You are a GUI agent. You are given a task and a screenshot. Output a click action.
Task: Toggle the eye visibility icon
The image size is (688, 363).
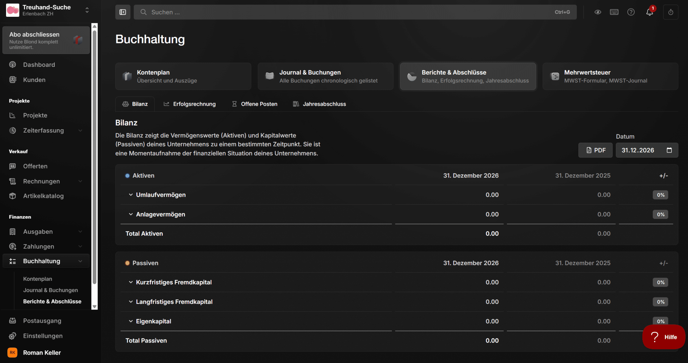598,12
